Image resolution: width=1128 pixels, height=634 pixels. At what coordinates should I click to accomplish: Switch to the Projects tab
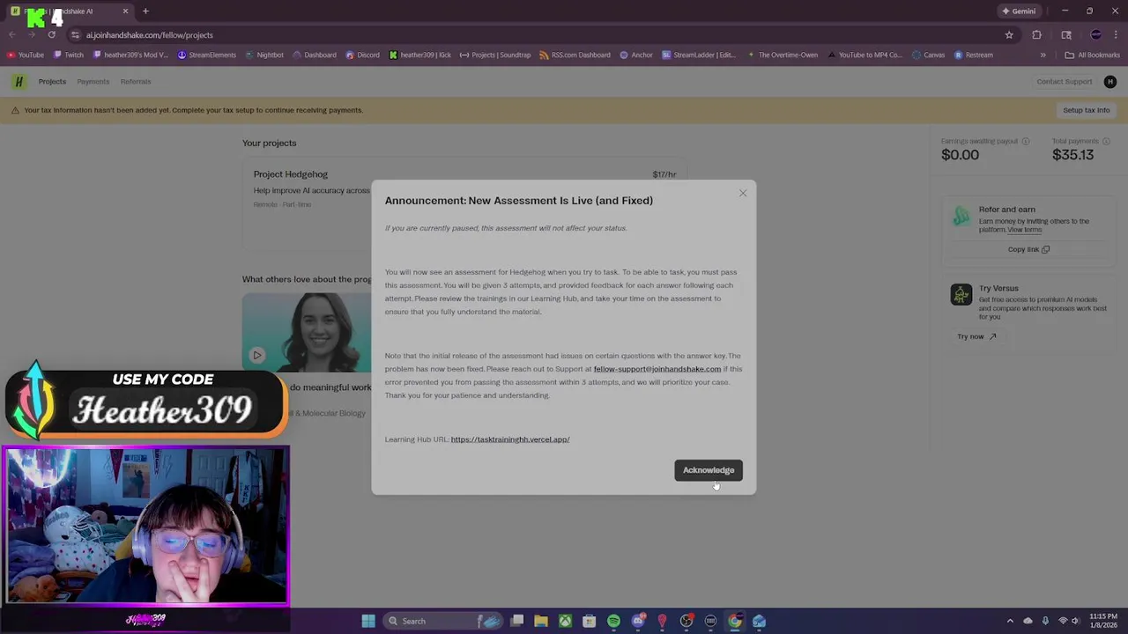coord(52,82)
